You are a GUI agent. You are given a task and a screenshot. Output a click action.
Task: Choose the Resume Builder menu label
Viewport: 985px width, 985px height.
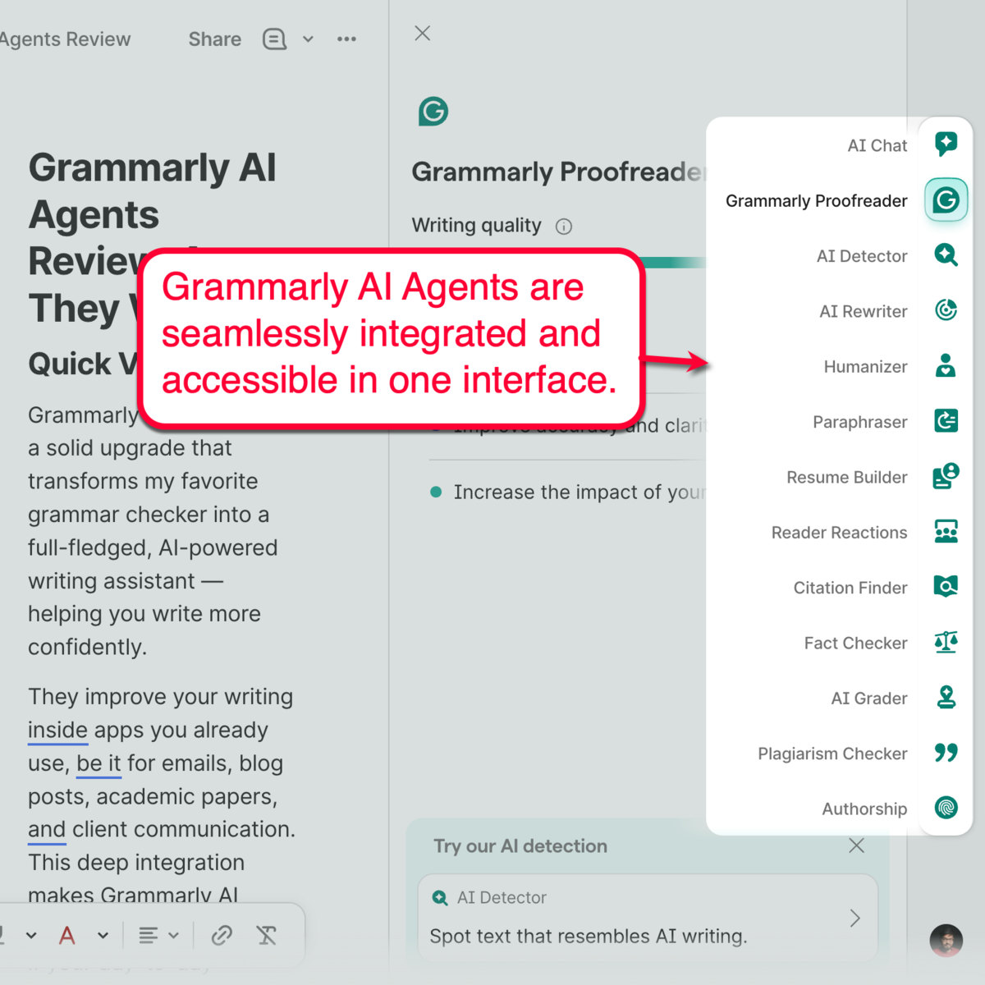tap(846, 477)
